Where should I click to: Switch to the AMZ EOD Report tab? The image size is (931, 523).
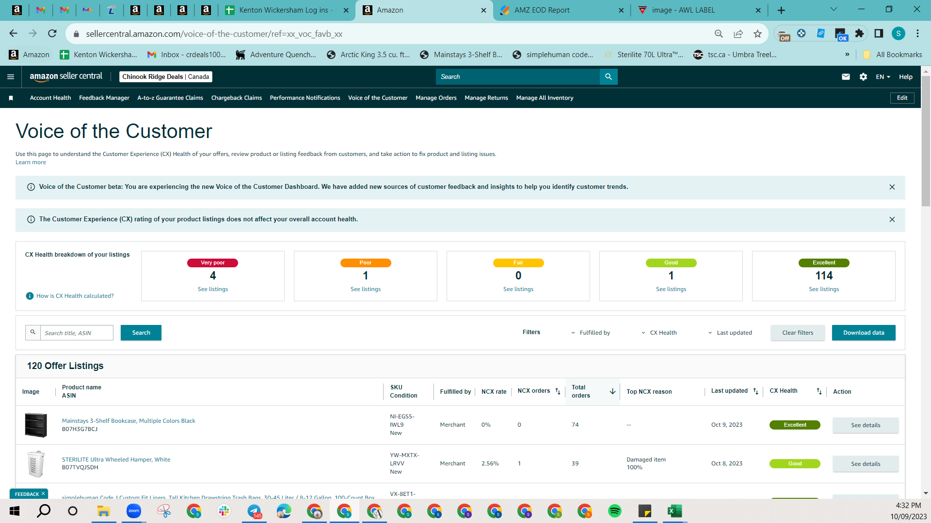tap(562, 10)
